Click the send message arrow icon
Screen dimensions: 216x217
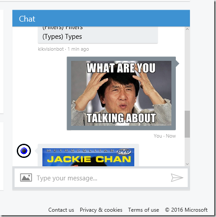coord(177,178)
